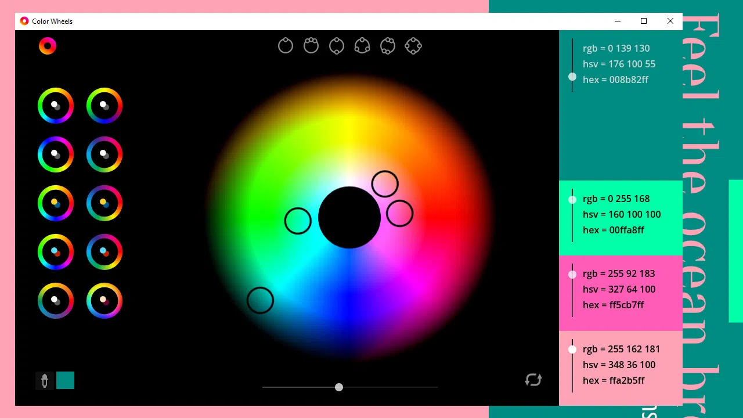Pick left wheel with yellow and blue dots

tap(56, 203)
